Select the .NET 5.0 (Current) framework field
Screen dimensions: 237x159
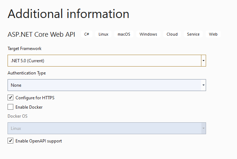(x=107, y=60)
